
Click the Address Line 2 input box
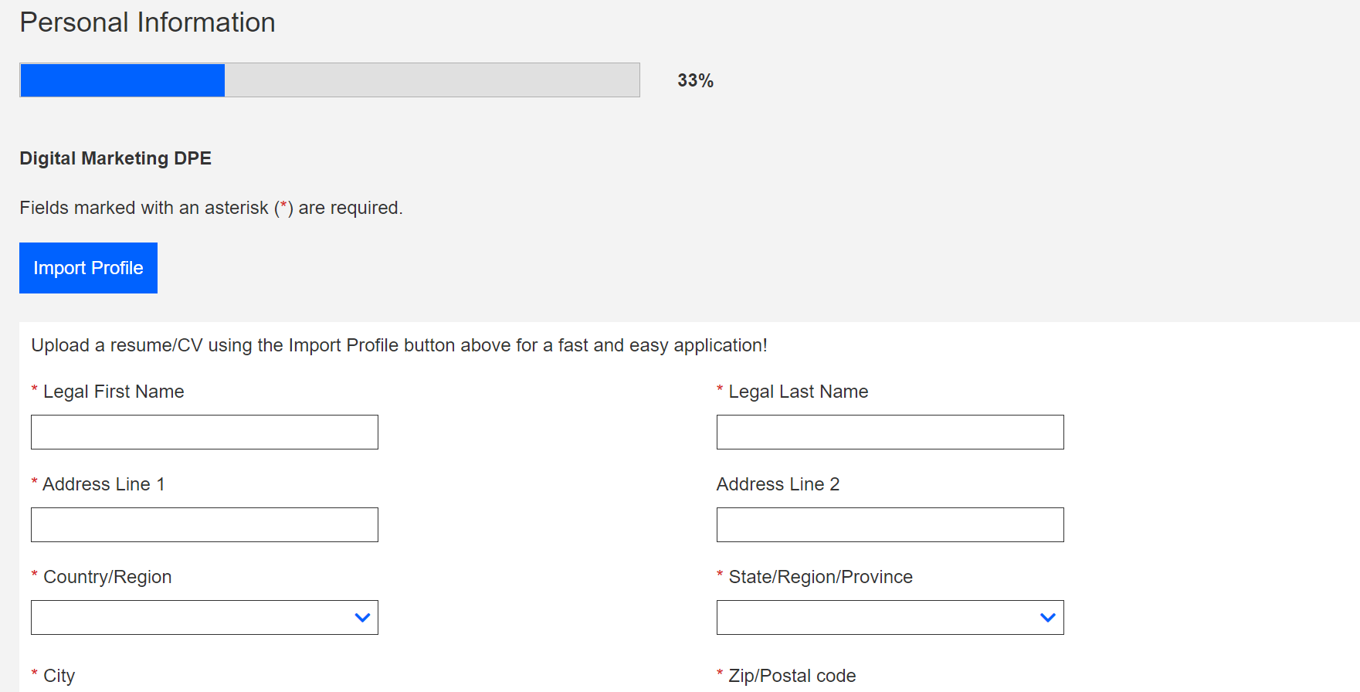(x=890, y=525)
